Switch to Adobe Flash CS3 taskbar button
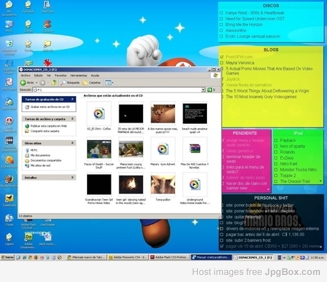Image resolution: width=327 pixels, height=282 pixels. [x=169, y=257]
